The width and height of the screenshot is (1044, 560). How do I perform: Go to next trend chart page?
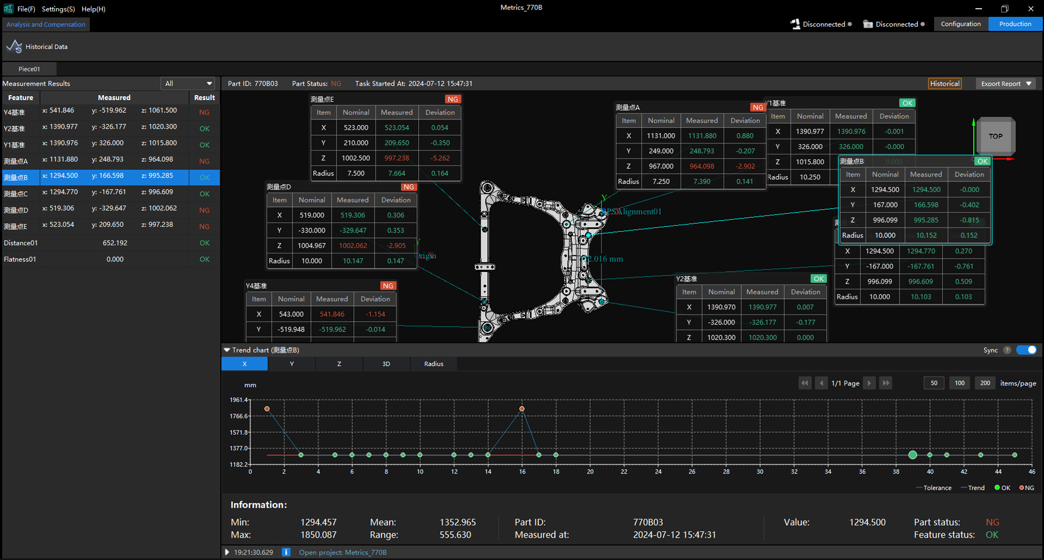point(869,383)
